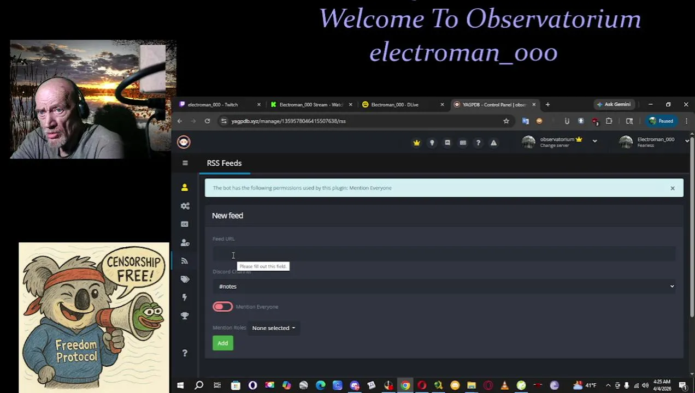
Task: Open the Chrome three-dot menu
Action: (x=686, y=121)
